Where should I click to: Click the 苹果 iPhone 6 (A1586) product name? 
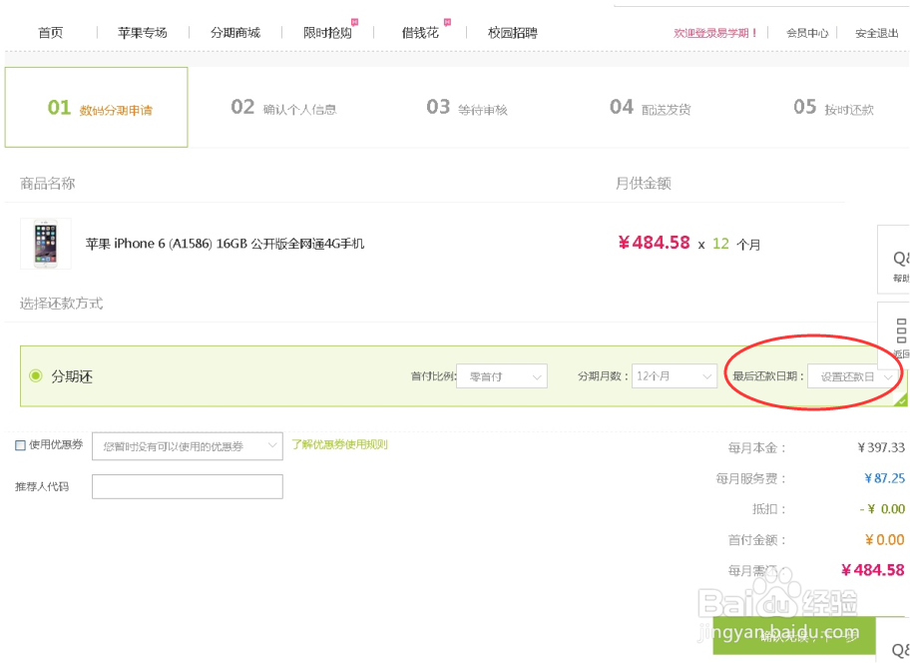coord(225,244)
